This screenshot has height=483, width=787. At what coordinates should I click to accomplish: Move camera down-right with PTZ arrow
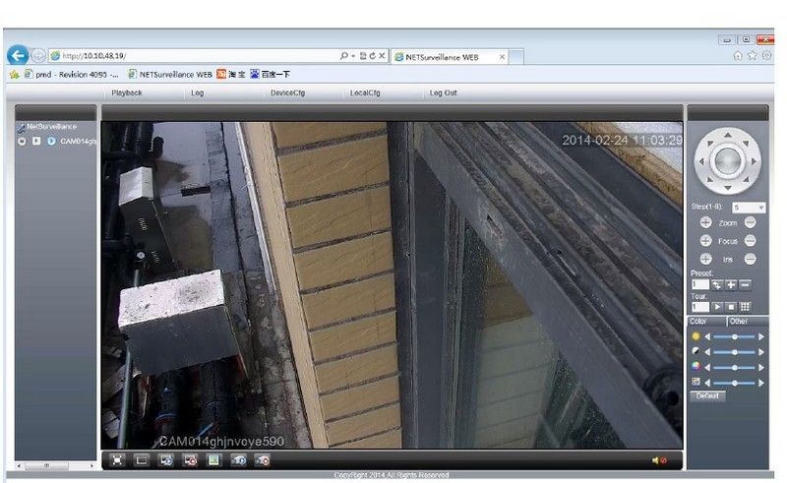tap(746, 179)
